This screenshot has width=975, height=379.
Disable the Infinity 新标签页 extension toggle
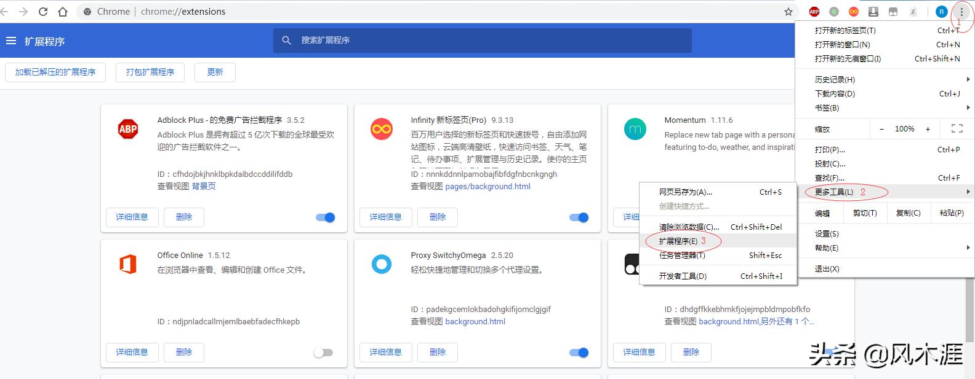point(579,217)
